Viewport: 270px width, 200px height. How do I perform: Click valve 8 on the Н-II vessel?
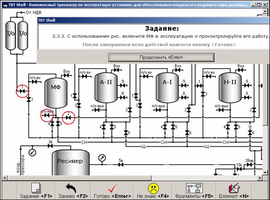click(247, 98)
